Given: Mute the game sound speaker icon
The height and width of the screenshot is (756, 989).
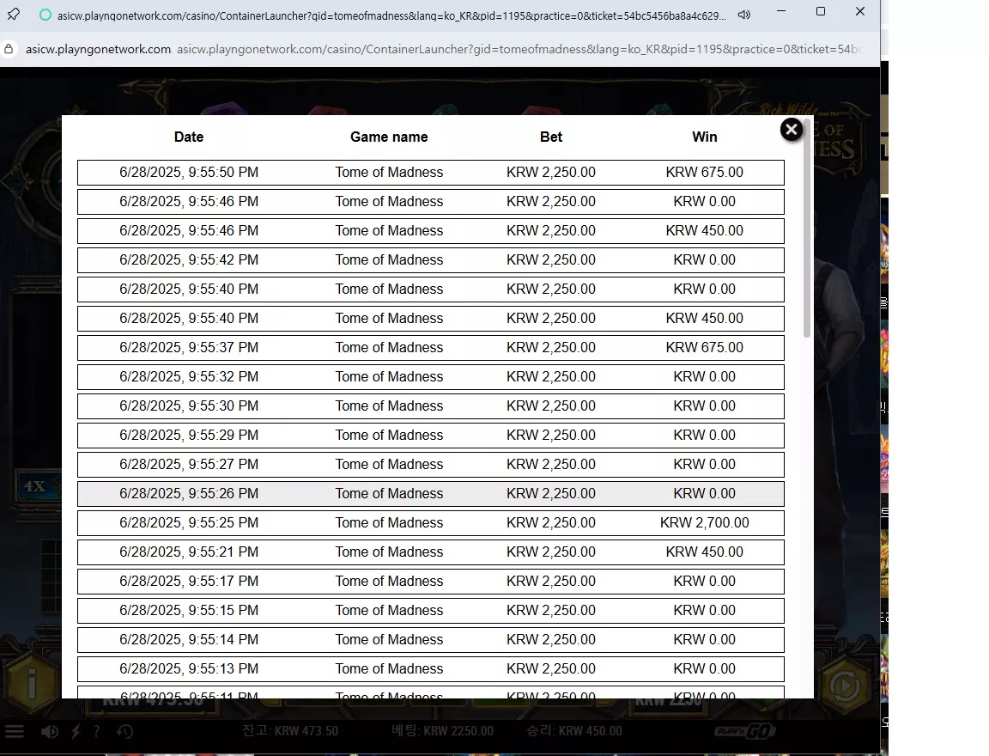Looking at the screenshot, I should tap(49, 731).
